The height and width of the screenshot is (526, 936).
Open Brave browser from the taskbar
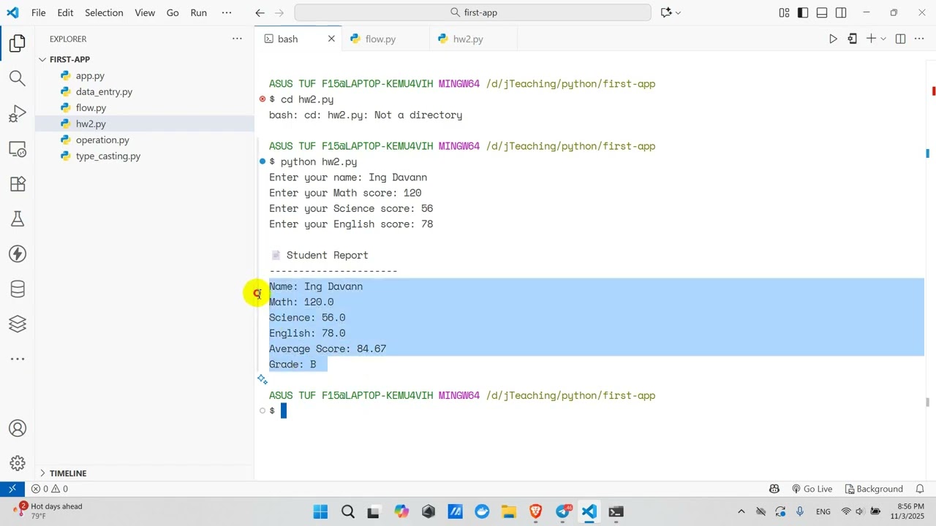coord(536,511)
